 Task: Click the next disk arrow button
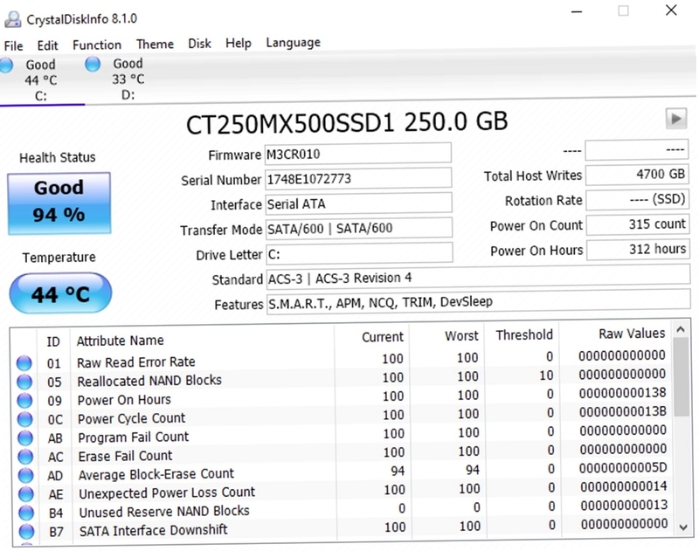pos(675,119)
